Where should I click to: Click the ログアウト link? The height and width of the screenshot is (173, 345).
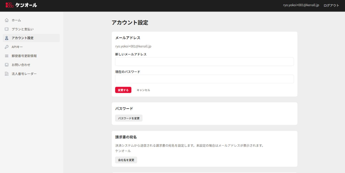click(331, 5)
